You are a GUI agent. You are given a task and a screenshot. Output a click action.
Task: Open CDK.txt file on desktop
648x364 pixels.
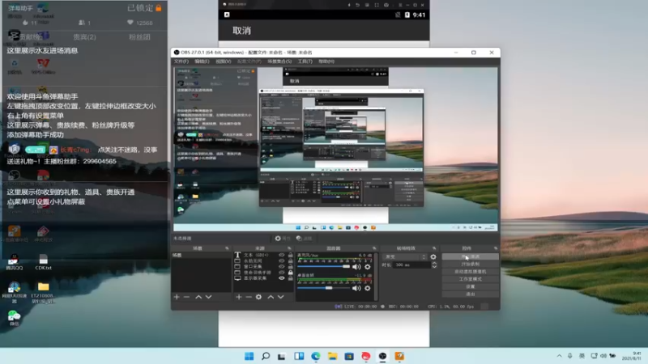pyautogui.click(x=43, y=262)
